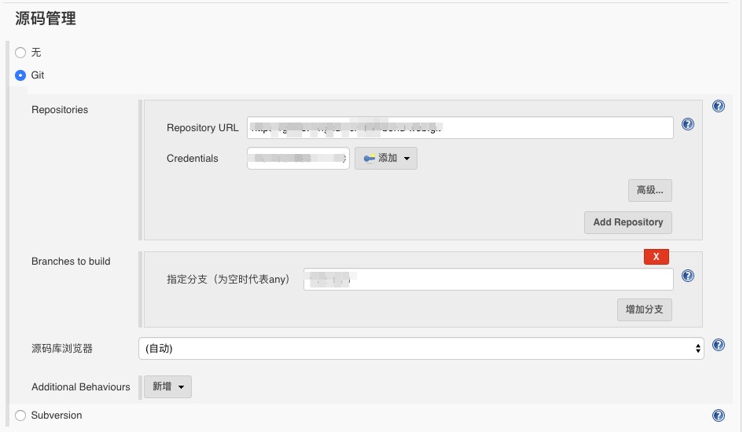
Task: Click the Credentials label text
Action: click(x=193, y=158)
